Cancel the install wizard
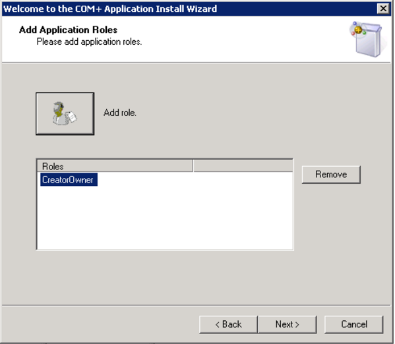 pos(354,324)
